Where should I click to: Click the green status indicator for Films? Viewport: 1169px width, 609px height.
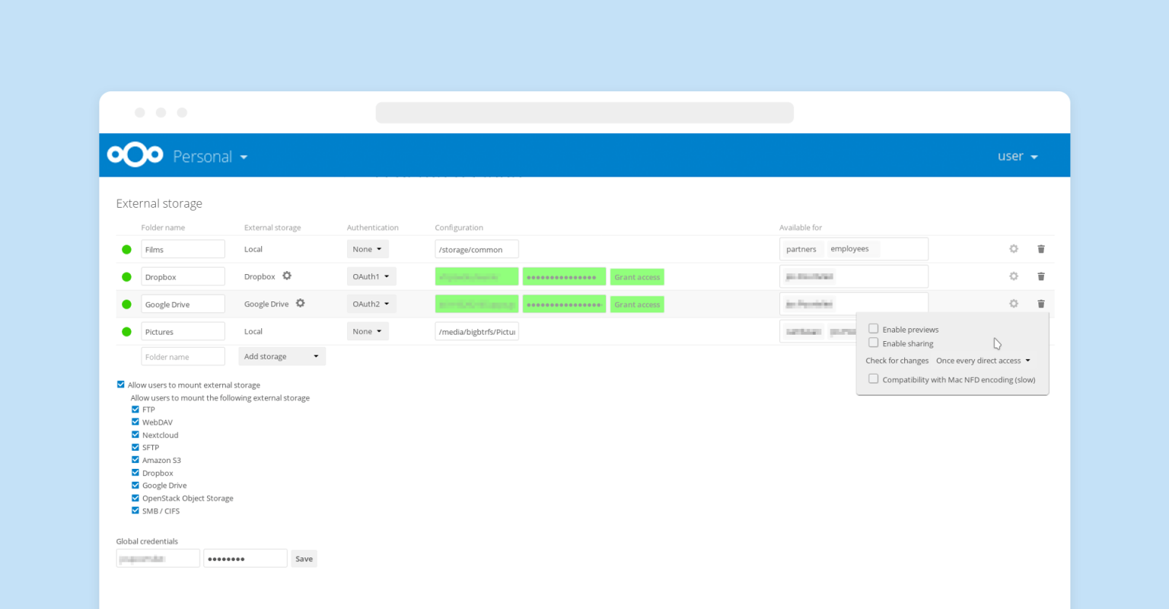click(x=126, y=248)
